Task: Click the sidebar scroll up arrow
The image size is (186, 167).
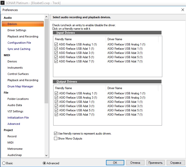Action: pyautogui.click(x=46, y=17)
